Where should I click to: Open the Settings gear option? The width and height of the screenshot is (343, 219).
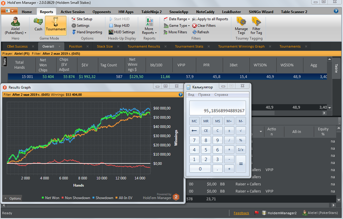tap(80, 25)
